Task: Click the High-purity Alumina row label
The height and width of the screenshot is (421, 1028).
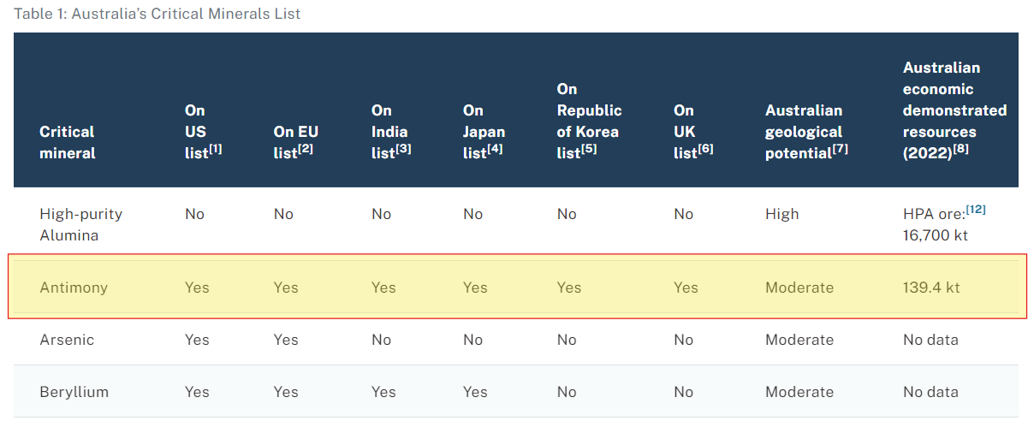Action: pos(80,224)
